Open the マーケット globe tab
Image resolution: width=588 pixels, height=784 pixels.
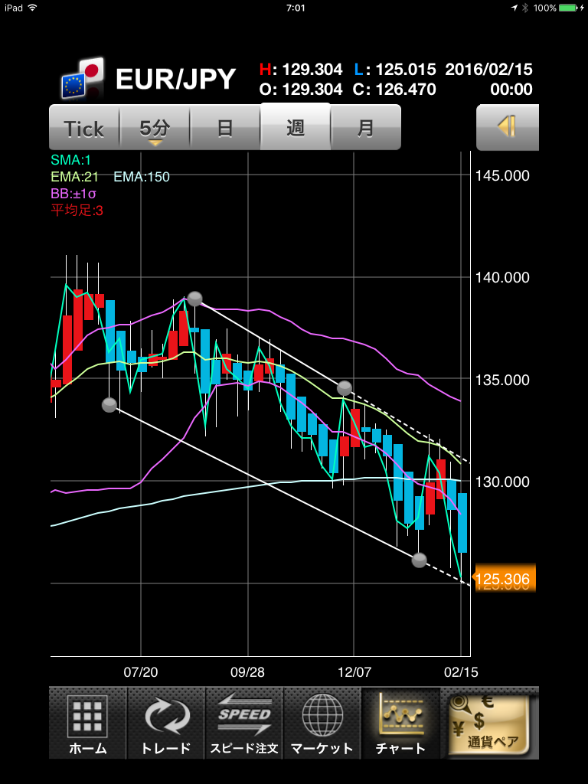coord(322,723)
